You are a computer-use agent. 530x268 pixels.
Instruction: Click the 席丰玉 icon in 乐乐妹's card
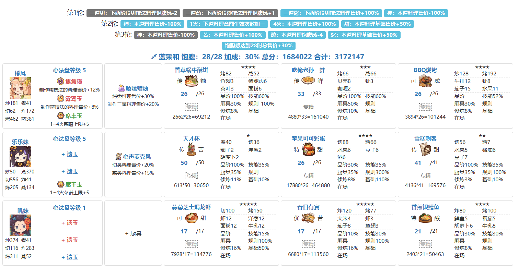(60, 184)
